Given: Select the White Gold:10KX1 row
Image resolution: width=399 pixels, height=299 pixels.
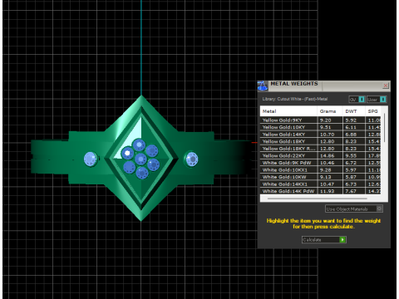Looking at the screenshot, I should coord(321,170).
